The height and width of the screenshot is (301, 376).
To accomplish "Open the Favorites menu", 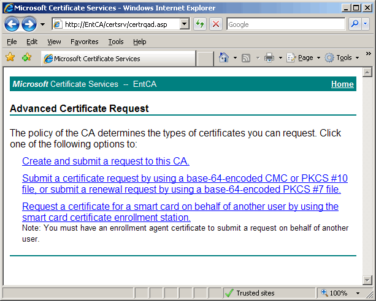I will 85,42.
